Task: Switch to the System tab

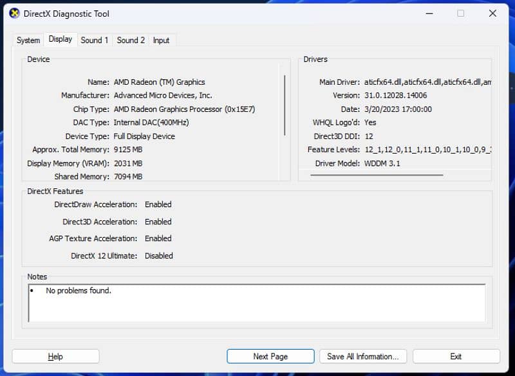Action: click(x=28, y=40)
